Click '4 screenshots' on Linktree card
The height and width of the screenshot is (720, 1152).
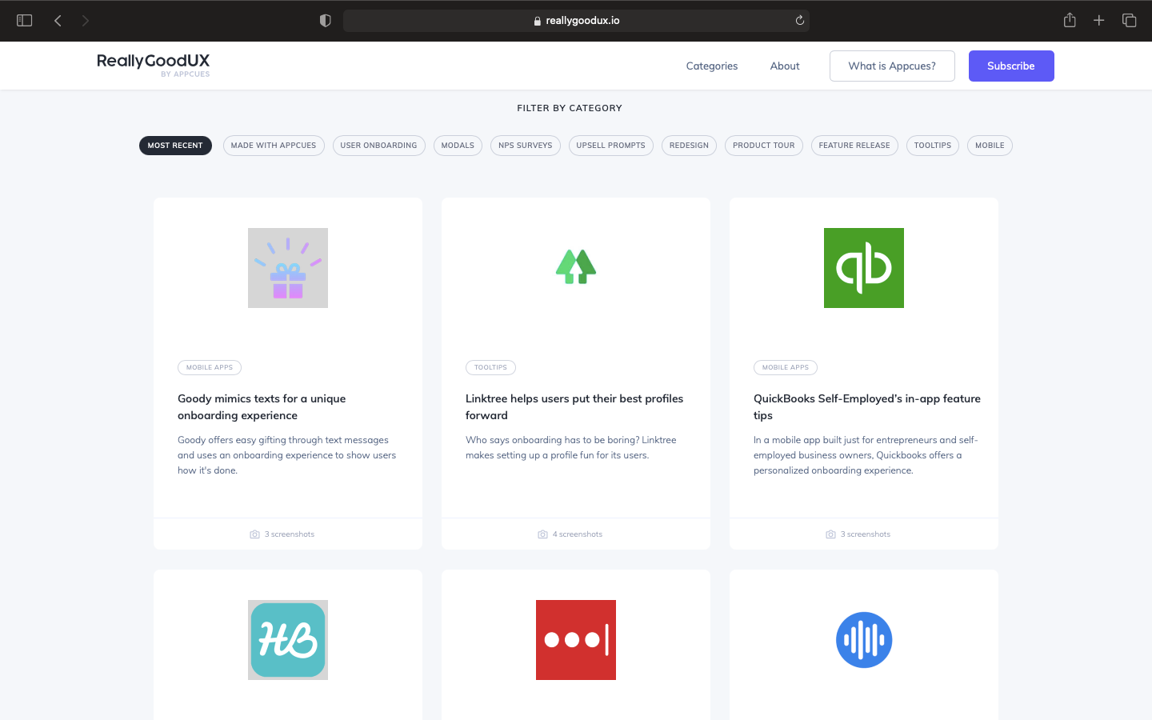[x=578, y=534]
